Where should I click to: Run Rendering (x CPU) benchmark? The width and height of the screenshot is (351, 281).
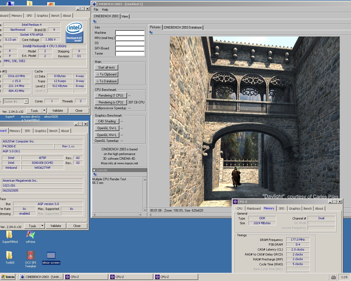[x=111, y=102]
